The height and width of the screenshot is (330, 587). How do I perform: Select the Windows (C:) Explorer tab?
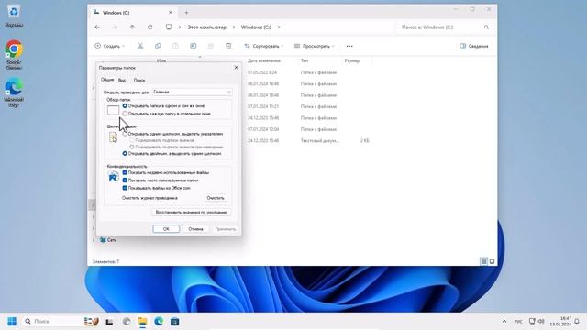133,13
